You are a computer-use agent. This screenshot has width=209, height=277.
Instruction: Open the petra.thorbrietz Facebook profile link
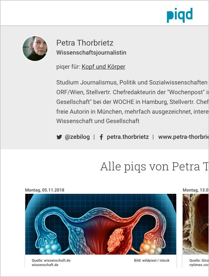(x=128, y=137)
